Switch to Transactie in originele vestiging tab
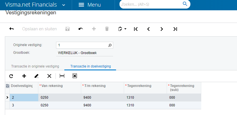The height and width of the screenshot is (115, 237). pos(35,66)
